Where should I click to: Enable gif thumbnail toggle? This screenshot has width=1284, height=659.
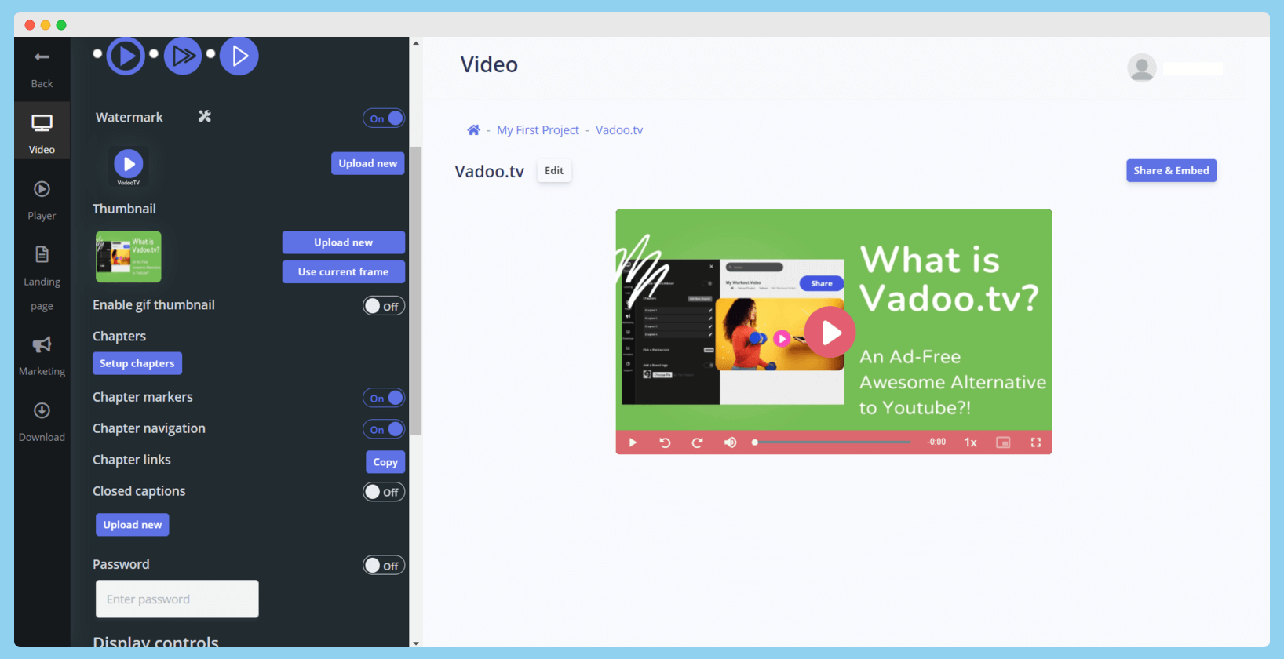[384, 306]
